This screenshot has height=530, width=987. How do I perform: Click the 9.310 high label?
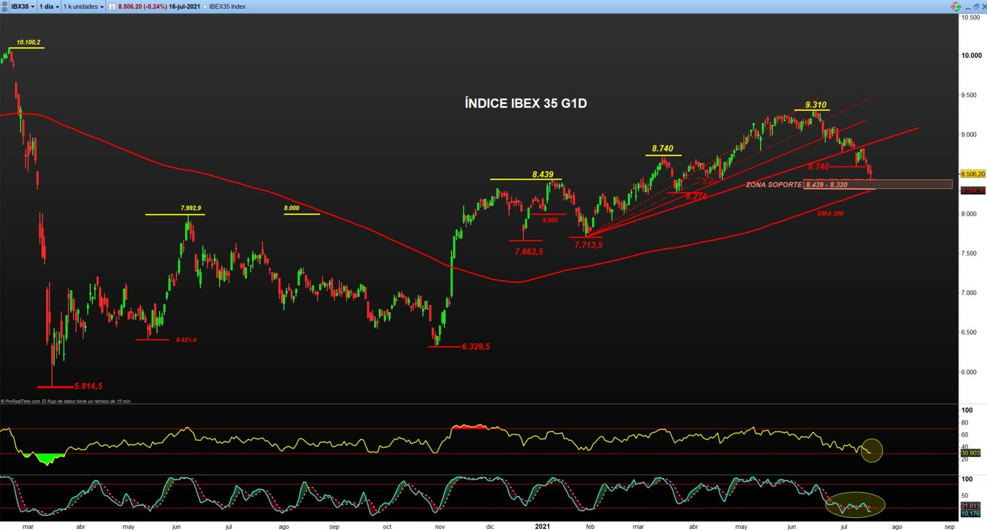coord(816,105)
